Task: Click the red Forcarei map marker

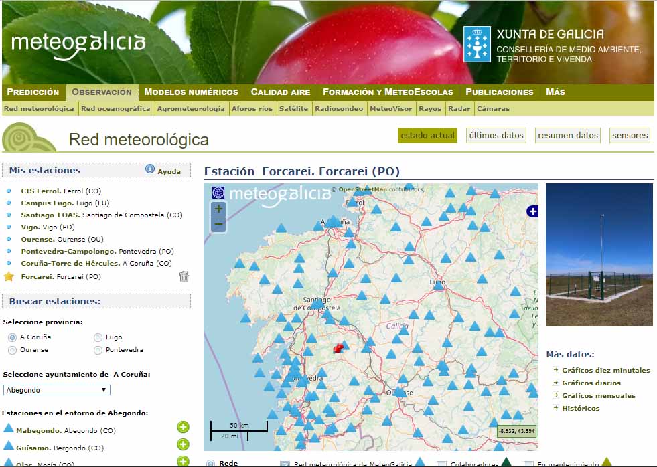Action: pos(338,348)
